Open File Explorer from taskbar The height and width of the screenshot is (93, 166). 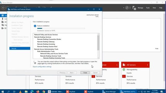click(26, 91)
